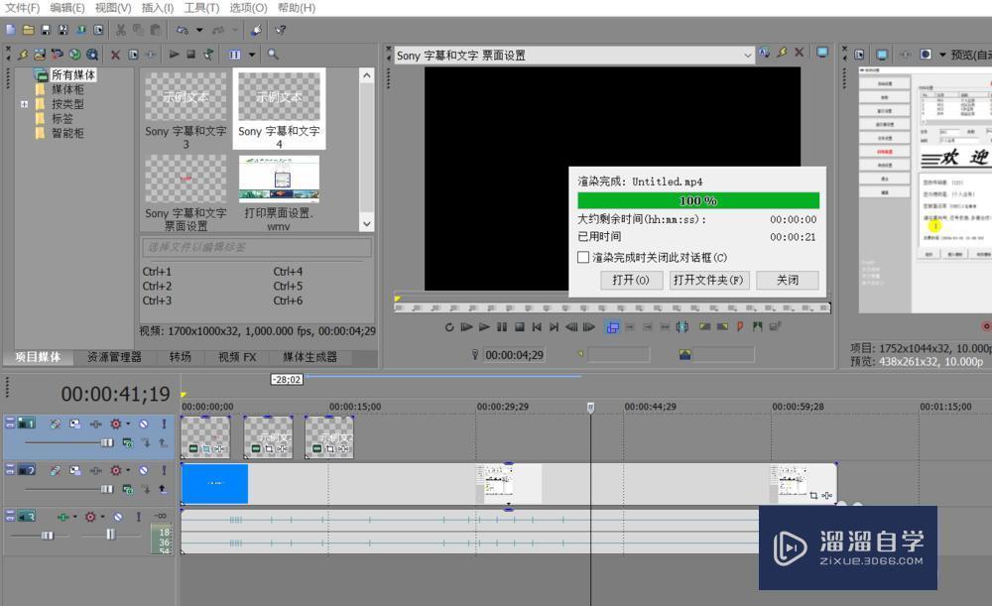The image size is (992, 606).
Task: Open the 视频 FX tab
Action: (237, 357)
